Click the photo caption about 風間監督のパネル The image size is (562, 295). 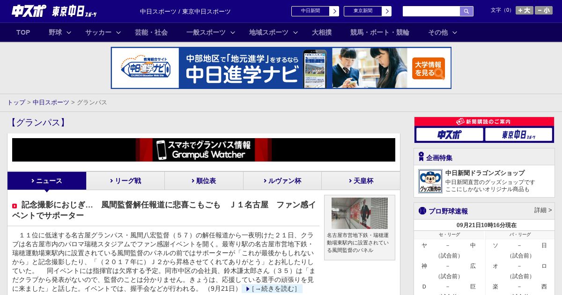pos(358,243)
